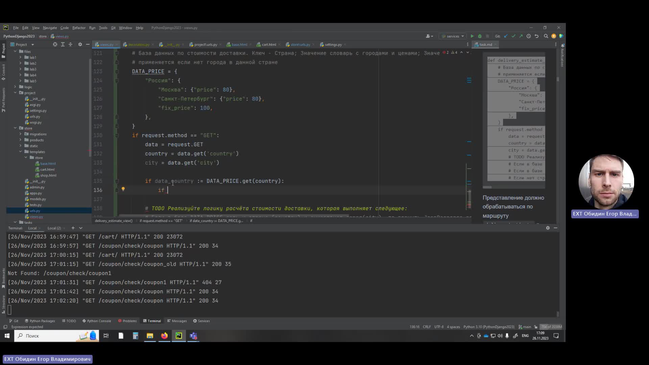Open the Commit tool window
649x365 pixels.
click(3, 72)
